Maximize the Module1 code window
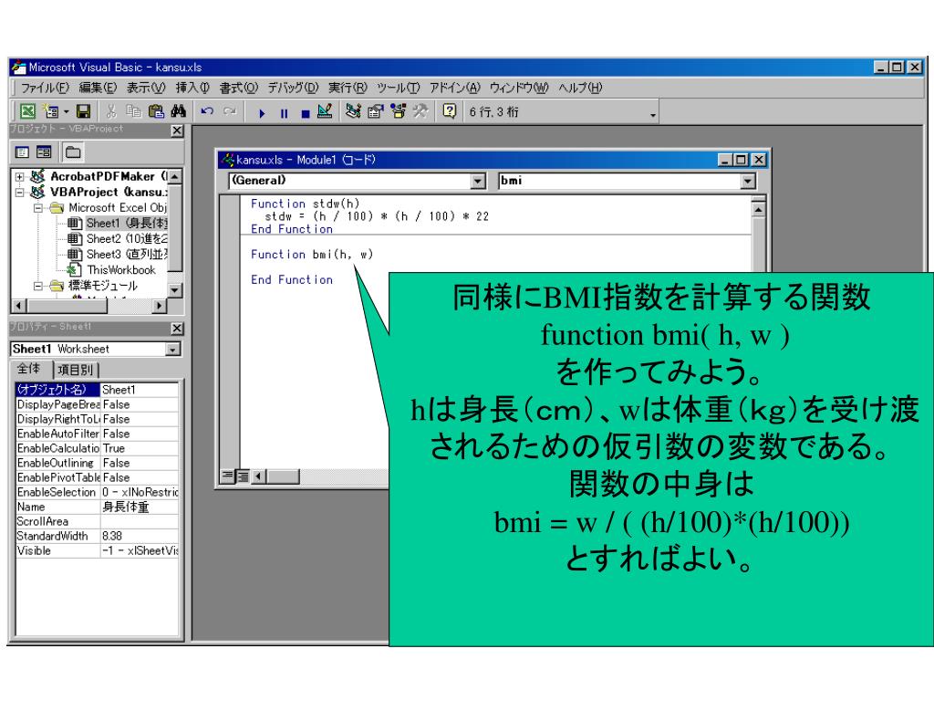Screen dimensions: 934x701 click(741, 160)
